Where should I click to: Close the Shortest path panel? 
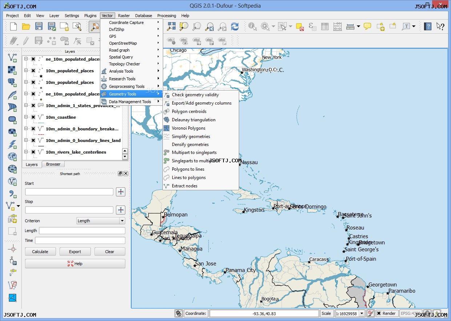click(126, 174)
